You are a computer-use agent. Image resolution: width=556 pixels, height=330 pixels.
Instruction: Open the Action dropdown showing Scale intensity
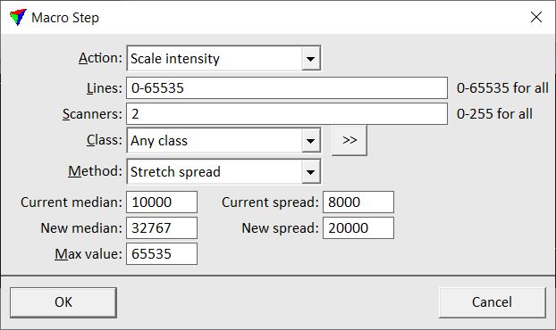pos(223,58)
